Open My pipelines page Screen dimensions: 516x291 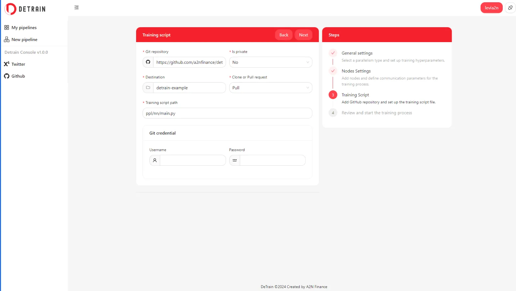pyautogui.click(x=24, y=28)
